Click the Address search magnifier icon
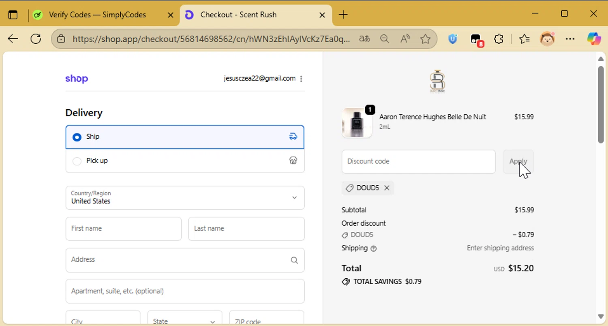Image resolution: width=608 pixels, height=326 pixels. coord(294,260)
